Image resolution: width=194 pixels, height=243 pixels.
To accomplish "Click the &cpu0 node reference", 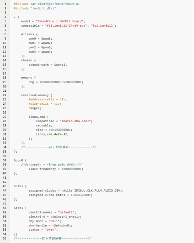I will pos(18,160).
